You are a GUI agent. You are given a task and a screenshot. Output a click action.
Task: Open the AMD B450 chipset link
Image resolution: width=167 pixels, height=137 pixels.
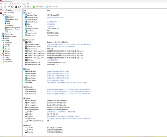[61, 47]
